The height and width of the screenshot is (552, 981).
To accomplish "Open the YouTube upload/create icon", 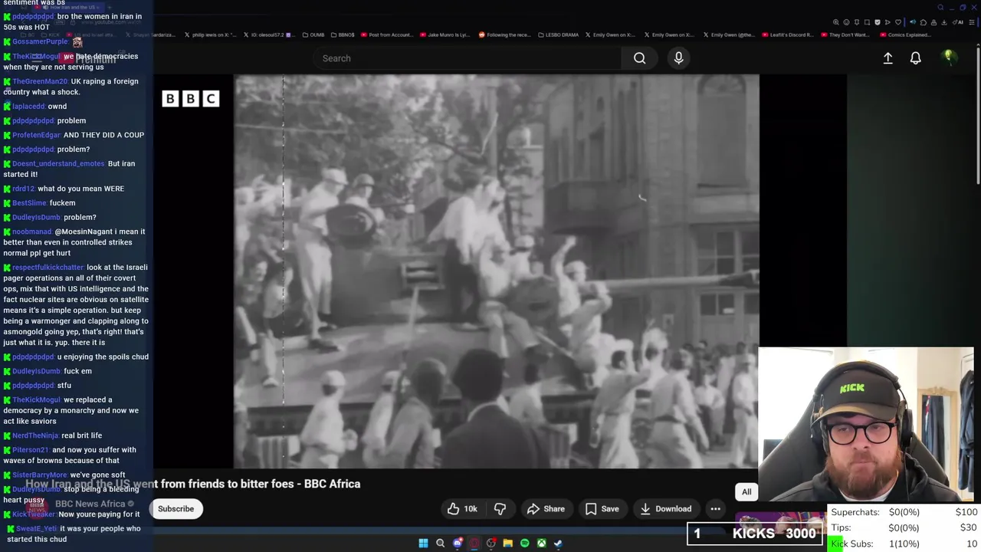I will point(887,58).
